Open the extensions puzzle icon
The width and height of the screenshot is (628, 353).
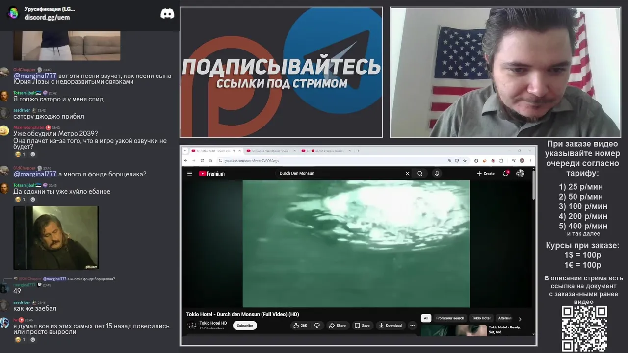pos(501,160)
